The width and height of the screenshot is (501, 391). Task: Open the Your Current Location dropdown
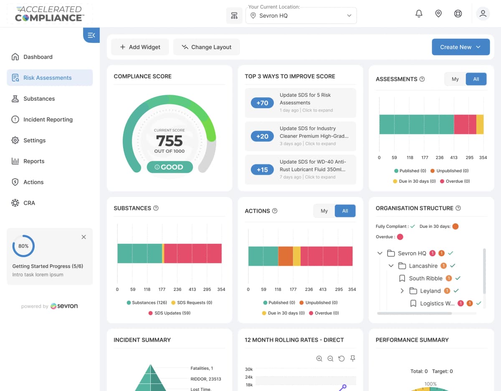click(301, 15)
